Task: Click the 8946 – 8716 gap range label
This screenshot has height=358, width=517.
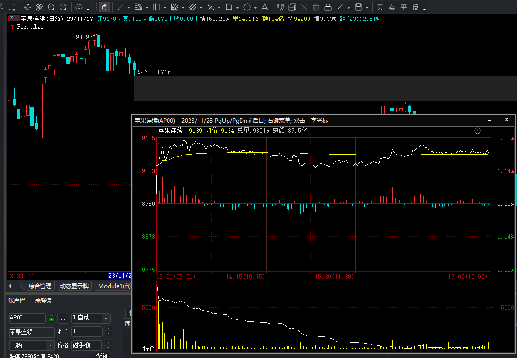Action: tap(152, 72)
